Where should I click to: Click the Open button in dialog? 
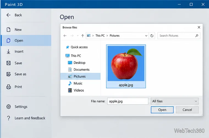(162, 110)
